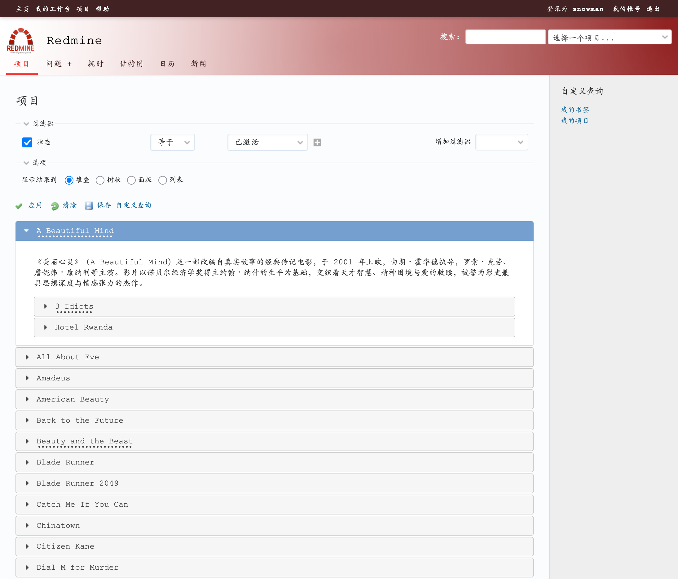Viewport: 678px width, 579px height.
Task: Collapse the 选项 fieldset
Action: point(35,163)
